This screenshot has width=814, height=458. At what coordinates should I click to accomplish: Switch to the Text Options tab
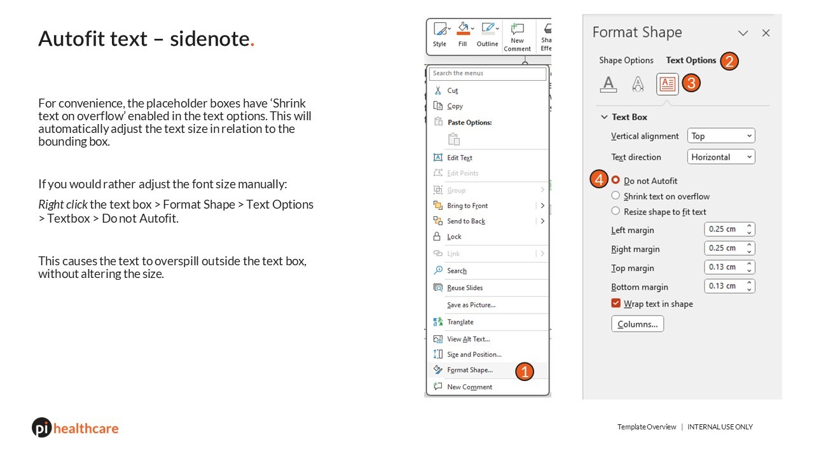(x=691, y=60)
